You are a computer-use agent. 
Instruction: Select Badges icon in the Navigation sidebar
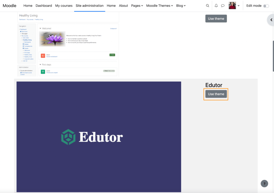[23, 44]
